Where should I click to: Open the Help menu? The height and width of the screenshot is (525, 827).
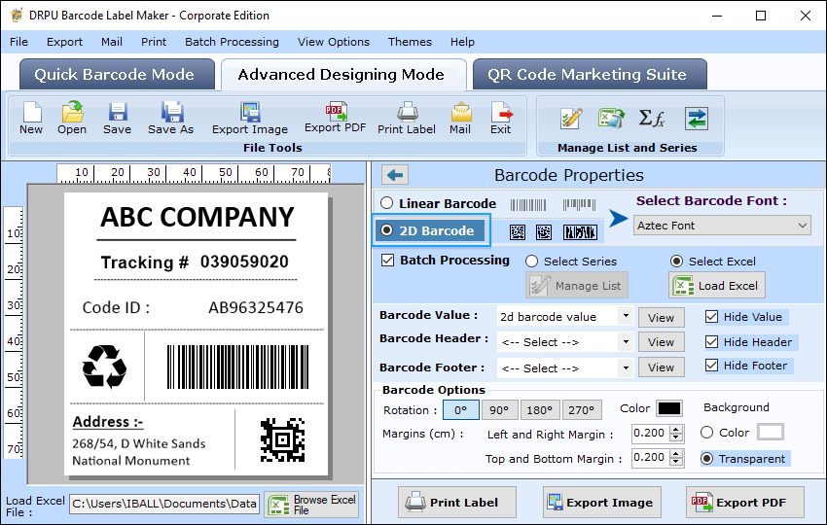point(462,42)
